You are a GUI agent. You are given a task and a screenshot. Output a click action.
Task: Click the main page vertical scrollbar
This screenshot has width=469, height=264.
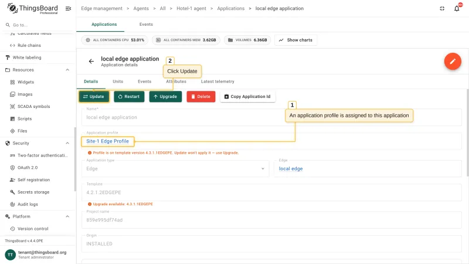point(467,133)
